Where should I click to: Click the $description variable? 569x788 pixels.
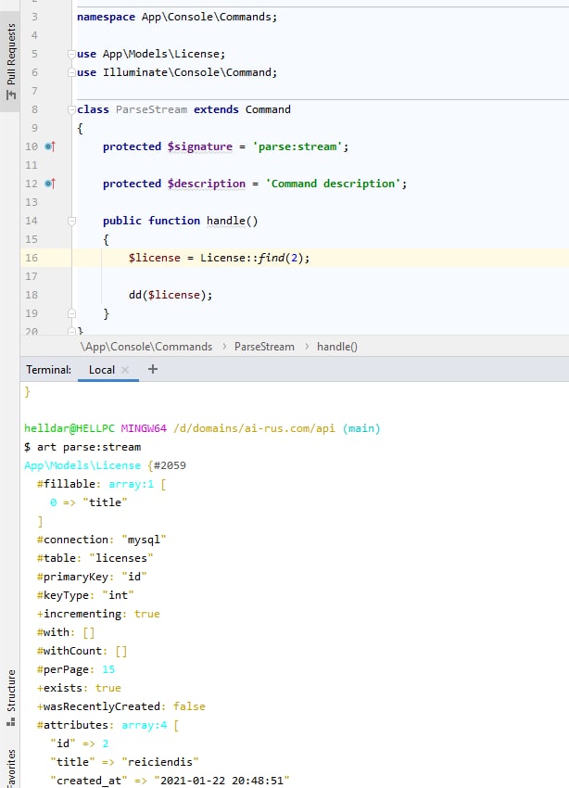[x=207, y=184]
